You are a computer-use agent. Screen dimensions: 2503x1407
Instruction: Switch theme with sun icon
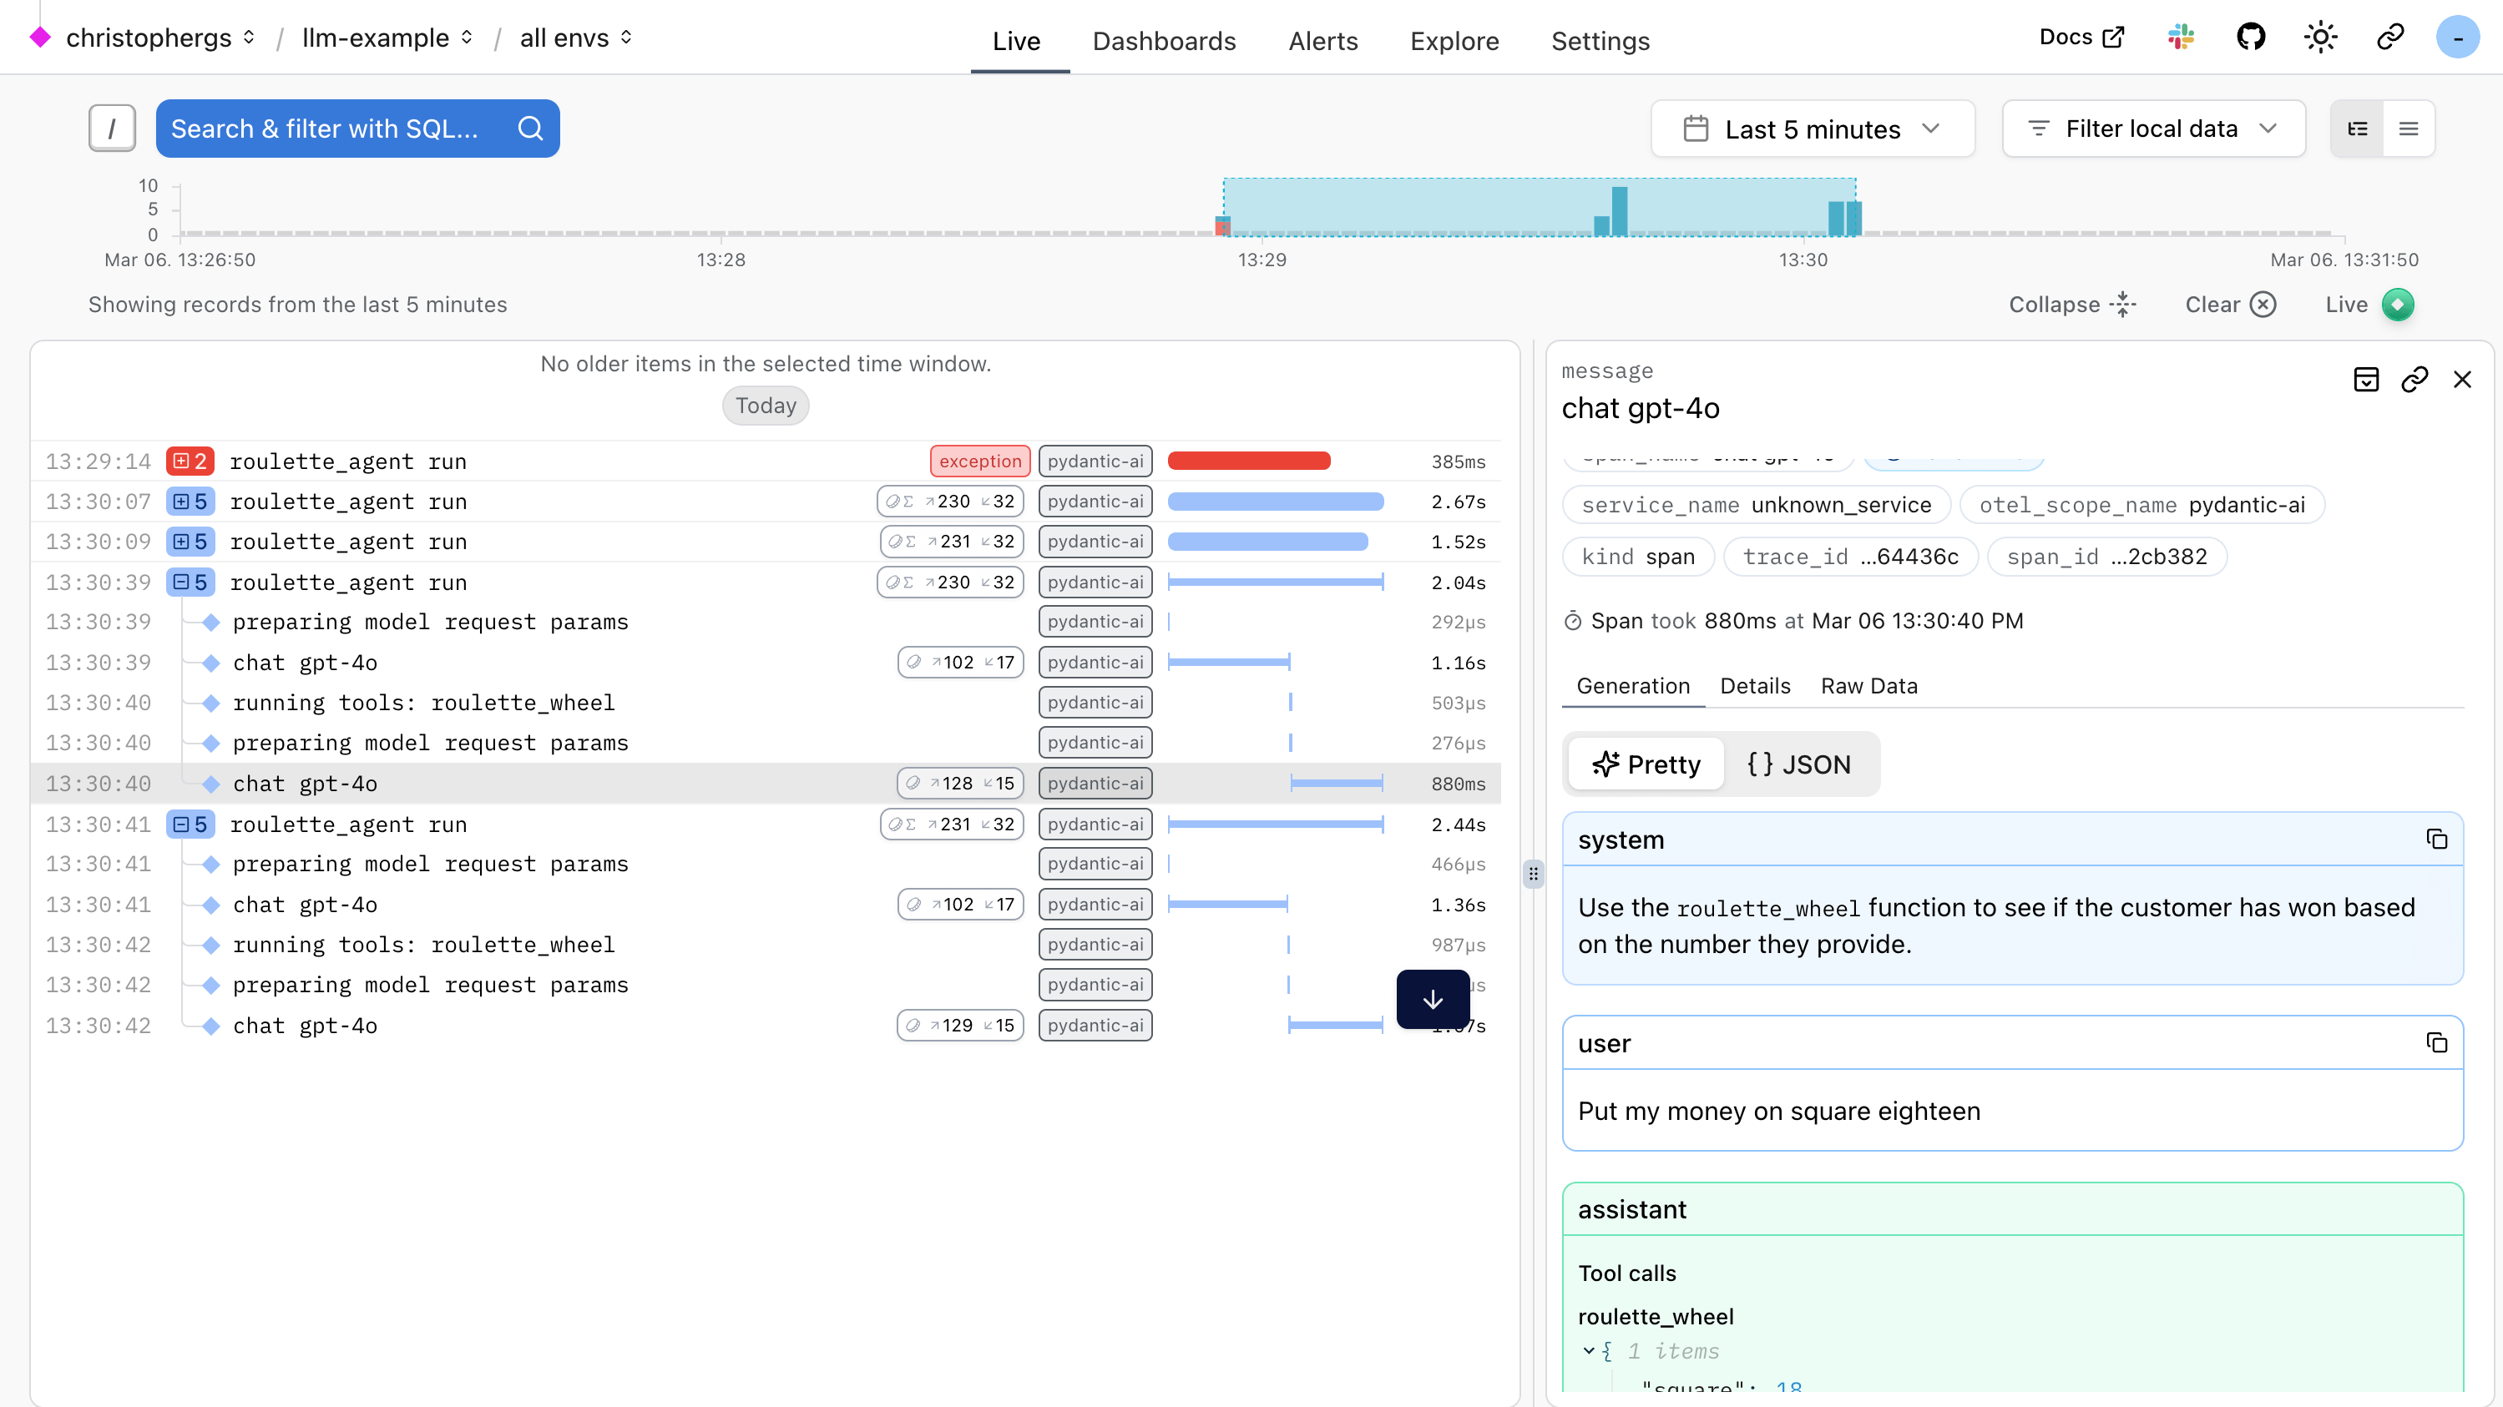coord(2320,38)
